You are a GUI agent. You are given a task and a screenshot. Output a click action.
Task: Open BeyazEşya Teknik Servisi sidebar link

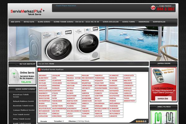click(21, 96)
